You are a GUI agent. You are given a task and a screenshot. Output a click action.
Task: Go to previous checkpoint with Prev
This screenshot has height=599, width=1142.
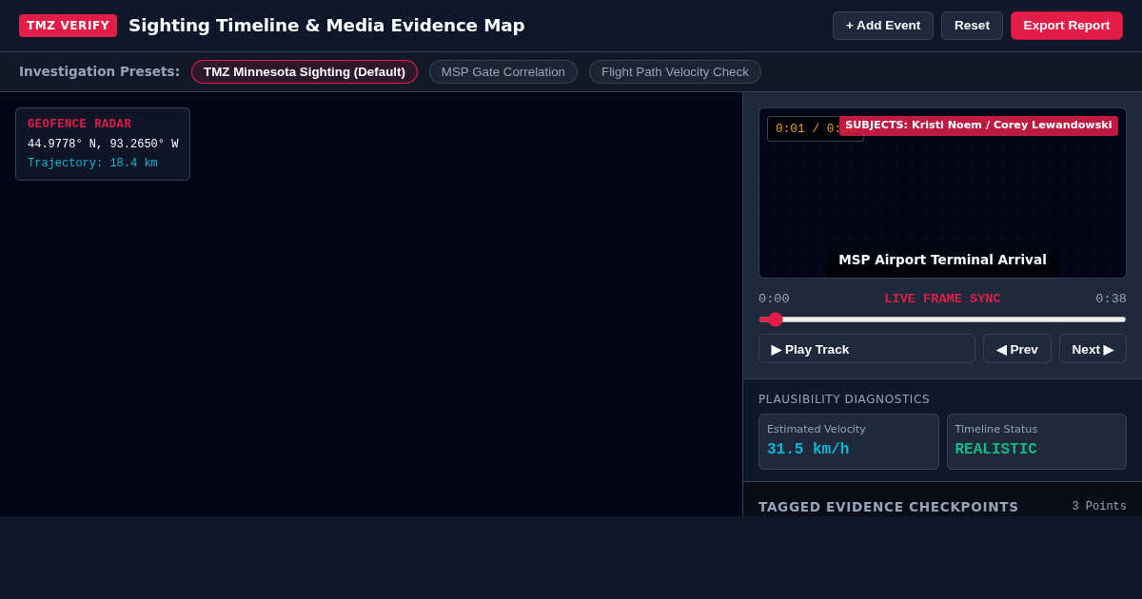pos(1017,349)
